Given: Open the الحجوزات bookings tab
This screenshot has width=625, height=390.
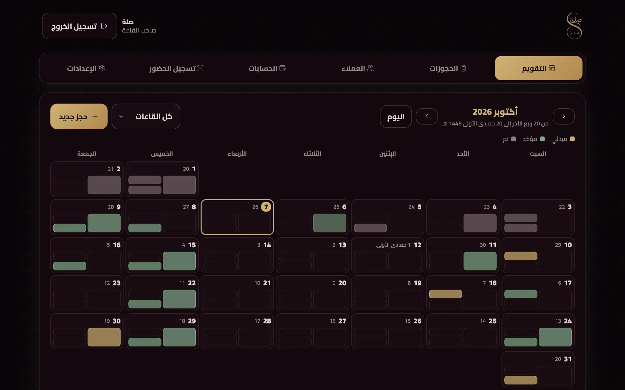Looking at the screenshot, I should [x=448, y=68].
